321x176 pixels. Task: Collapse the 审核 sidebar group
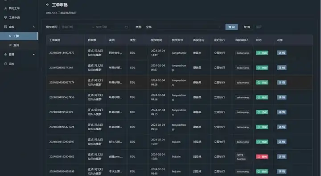[x=19, y=27]
